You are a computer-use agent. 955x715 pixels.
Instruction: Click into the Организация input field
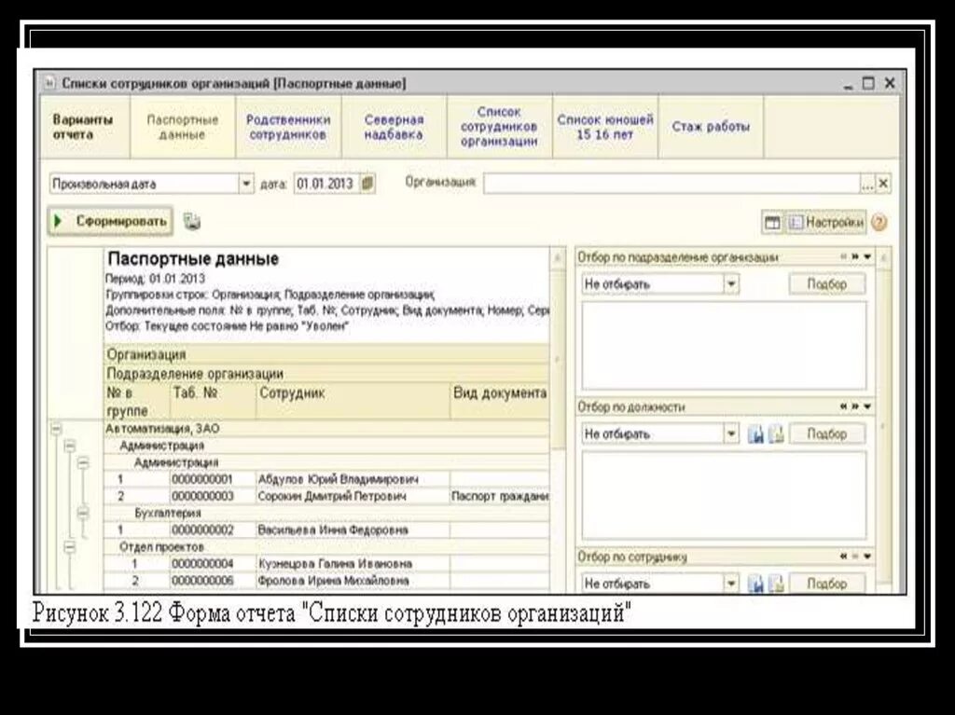(x=671, y=184)
